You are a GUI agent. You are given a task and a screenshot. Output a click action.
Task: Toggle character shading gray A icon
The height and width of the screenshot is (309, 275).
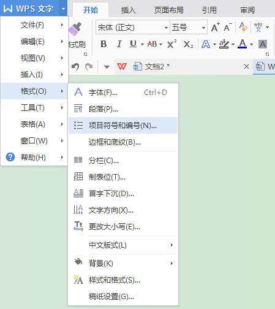click(x=263, y=44)
